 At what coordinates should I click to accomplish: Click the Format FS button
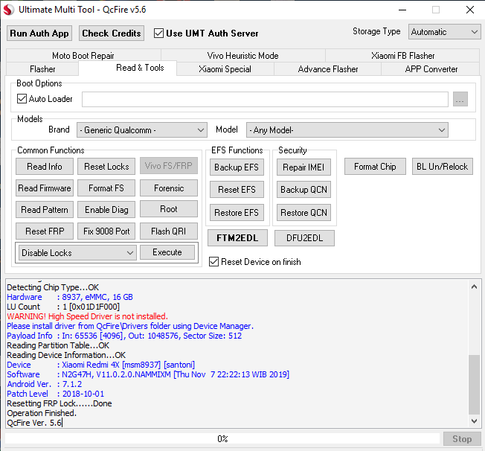click(x=106, y=188)
